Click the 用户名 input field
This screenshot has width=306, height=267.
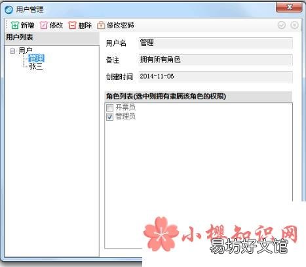tap(216, 43)
